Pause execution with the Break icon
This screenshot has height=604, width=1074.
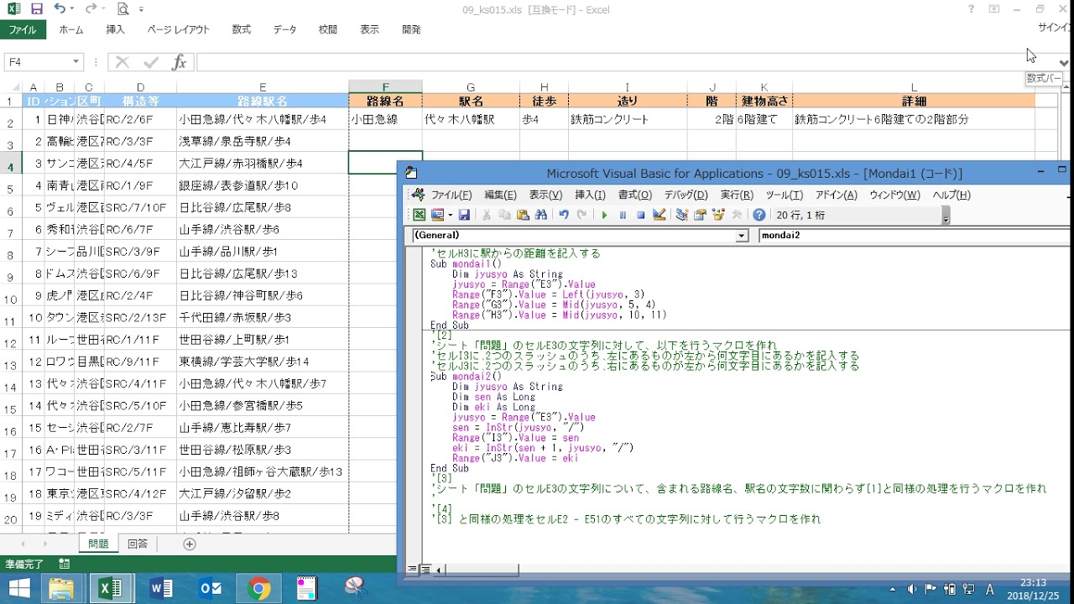[623, 215]
